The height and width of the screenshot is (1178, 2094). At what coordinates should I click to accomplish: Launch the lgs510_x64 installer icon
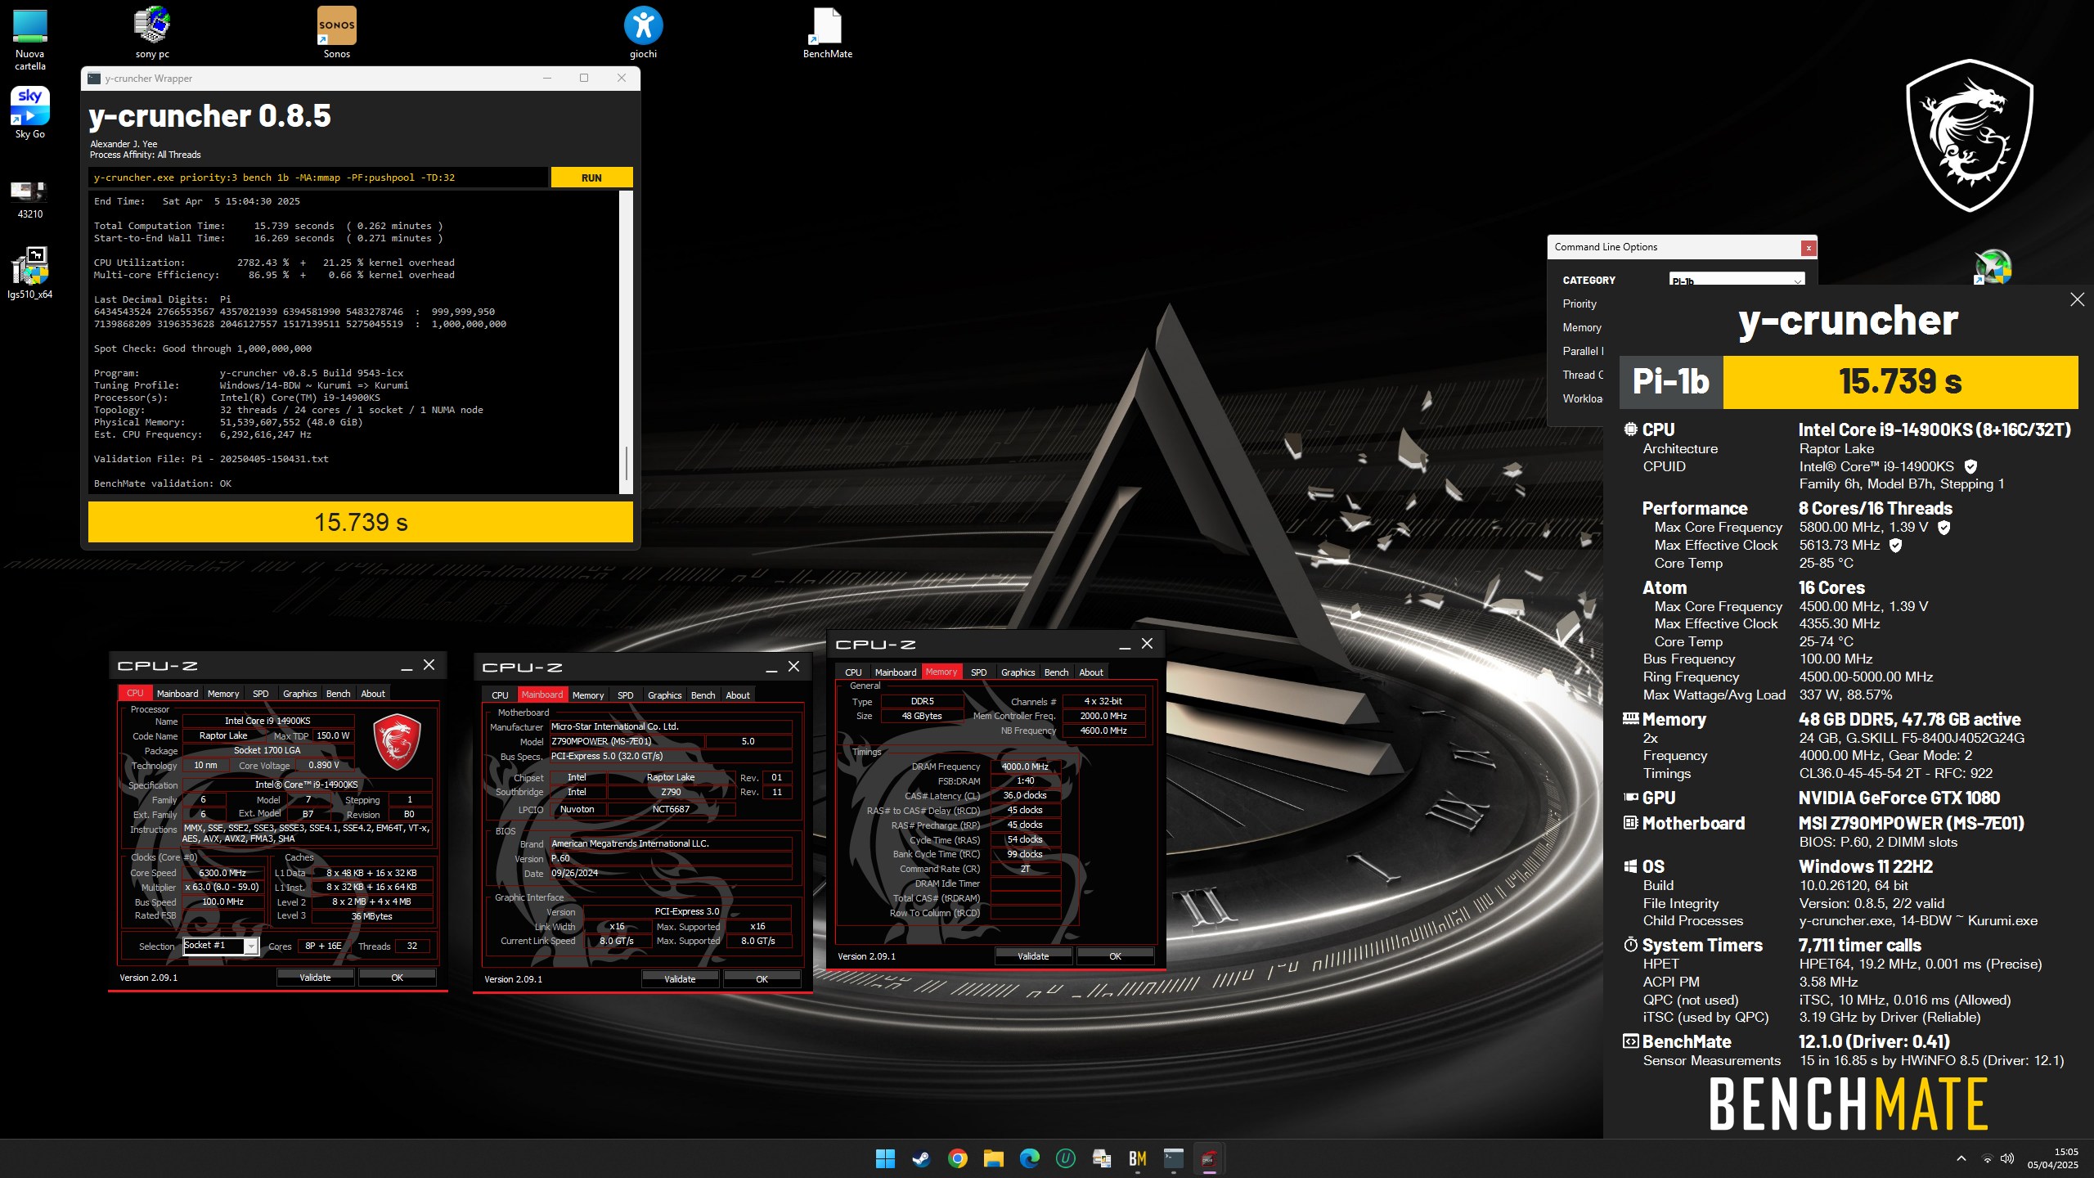tap(30, 273)
